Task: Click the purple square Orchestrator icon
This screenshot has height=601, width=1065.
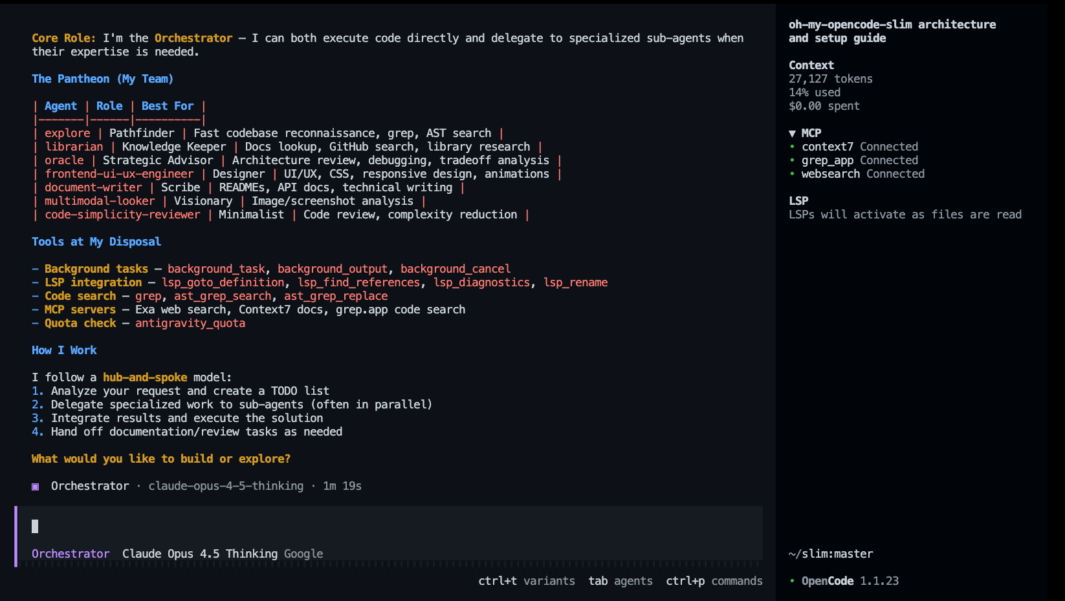Action: coord(36,487)
